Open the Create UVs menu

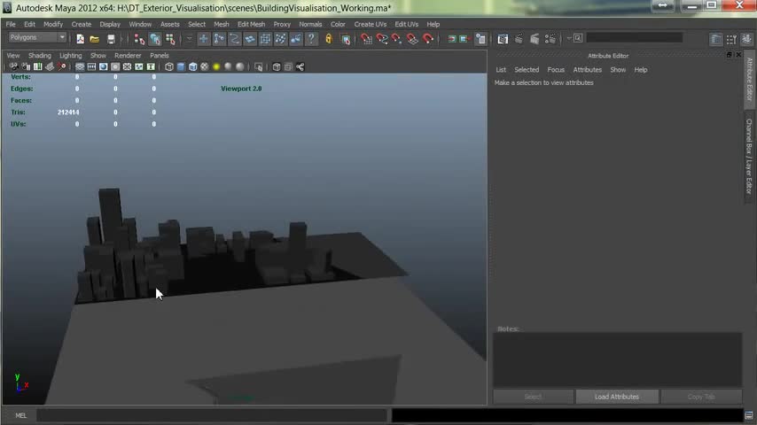point(371,24)
